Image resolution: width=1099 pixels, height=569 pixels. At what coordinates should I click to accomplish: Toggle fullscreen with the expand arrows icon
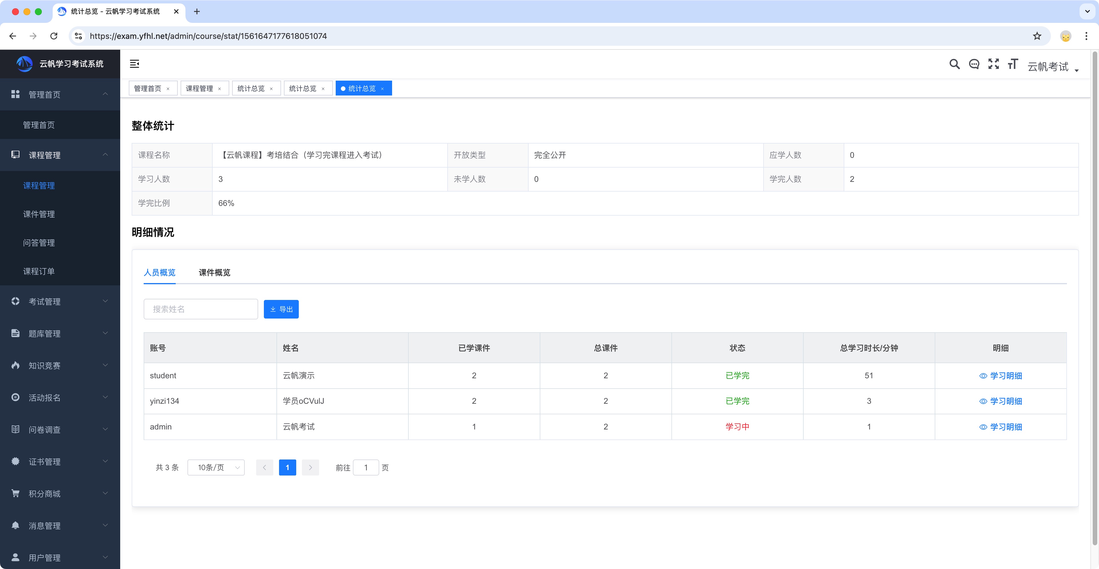pos(994,64)
